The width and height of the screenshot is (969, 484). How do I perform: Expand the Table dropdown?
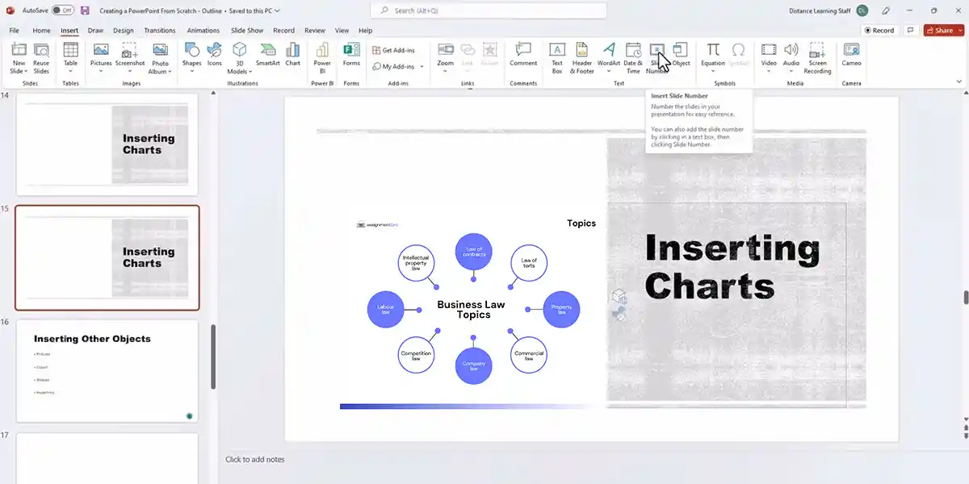[71, 71]
